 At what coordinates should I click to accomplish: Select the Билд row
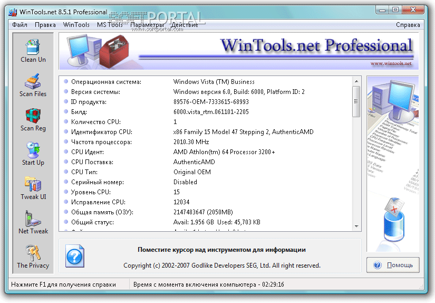206,112
